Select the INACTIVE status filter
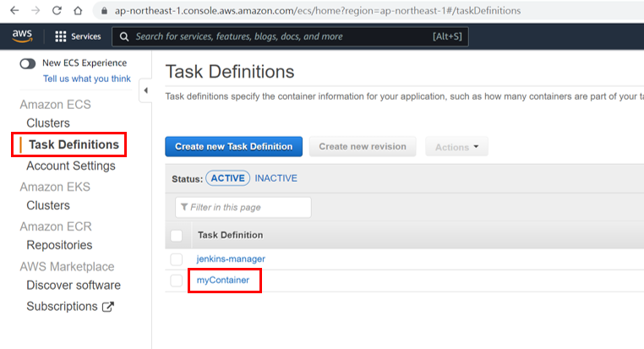 [276, 178]
